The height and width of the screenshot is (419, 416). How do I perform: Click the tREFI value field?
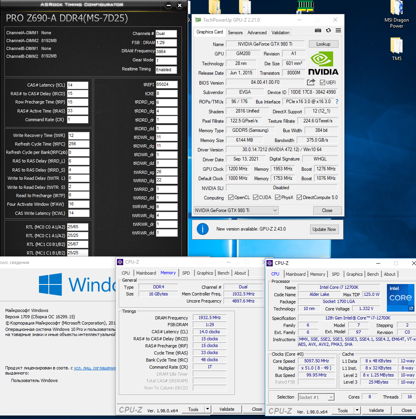[x=167, y=85]
